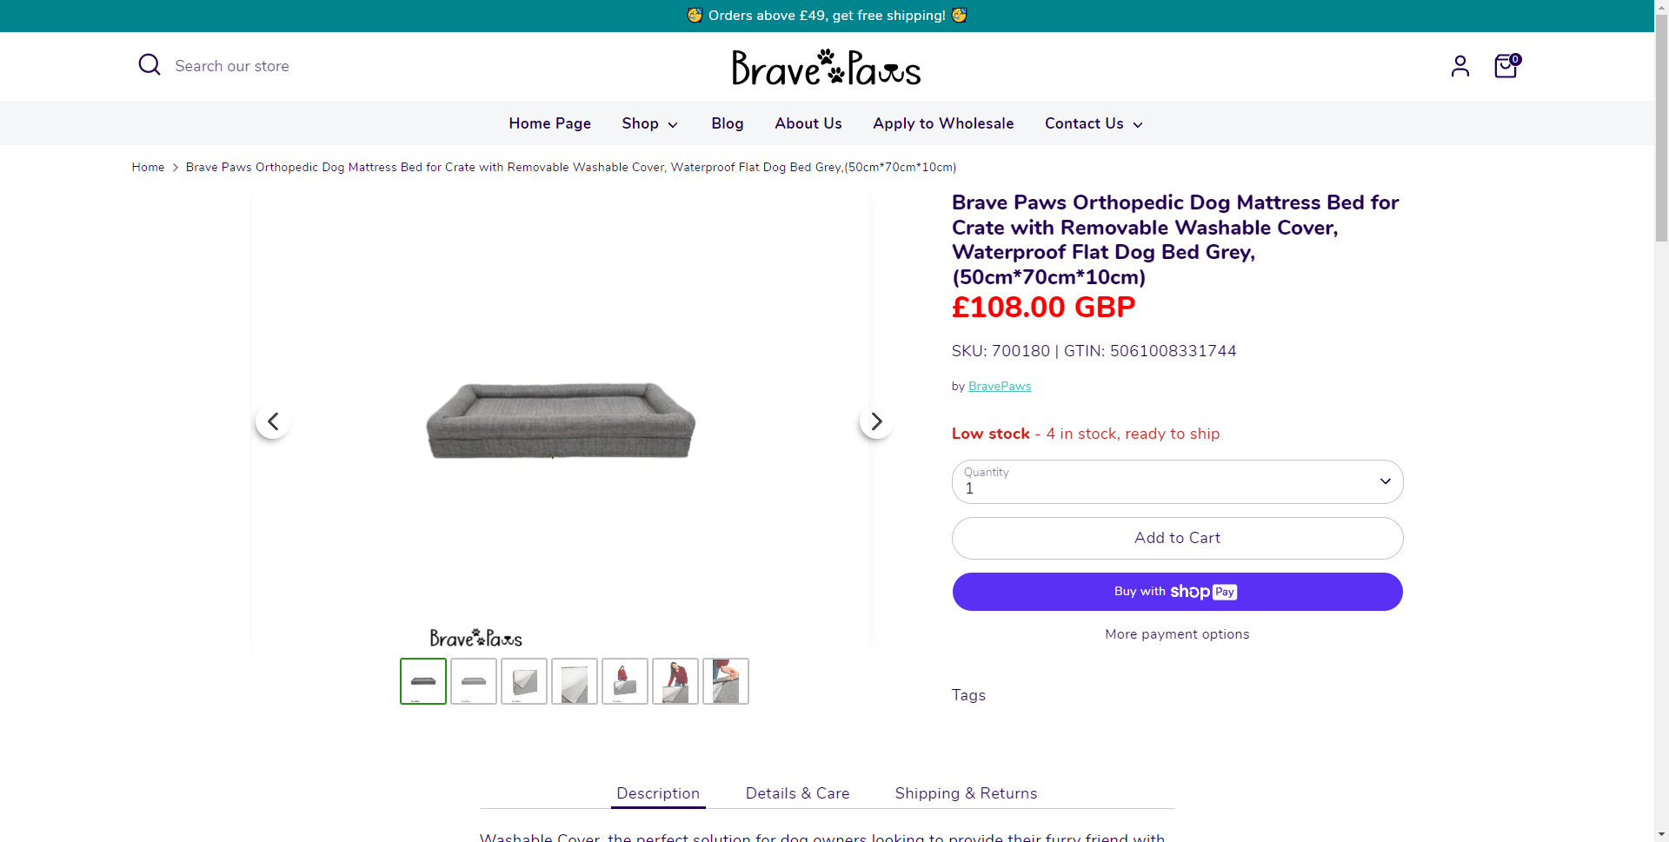1669x842 pixels.
Task: Open Apply to Wholesale page
Action: pos(943,123)
